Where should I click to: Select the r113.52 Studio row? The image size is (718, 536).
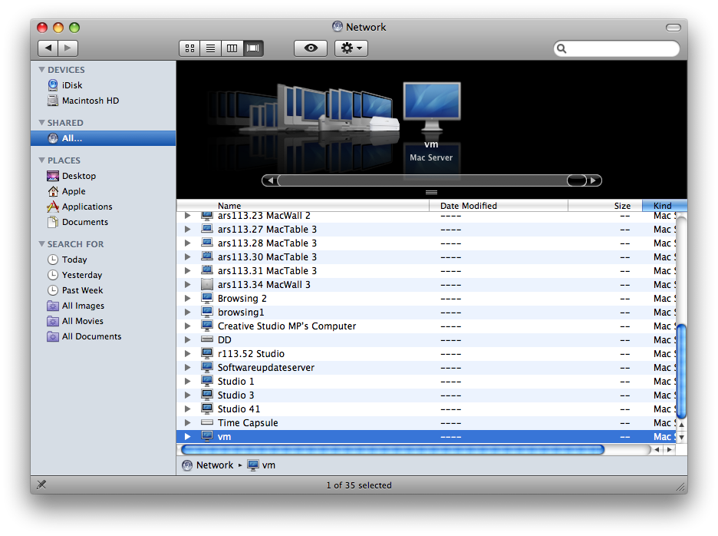[426, 353]
